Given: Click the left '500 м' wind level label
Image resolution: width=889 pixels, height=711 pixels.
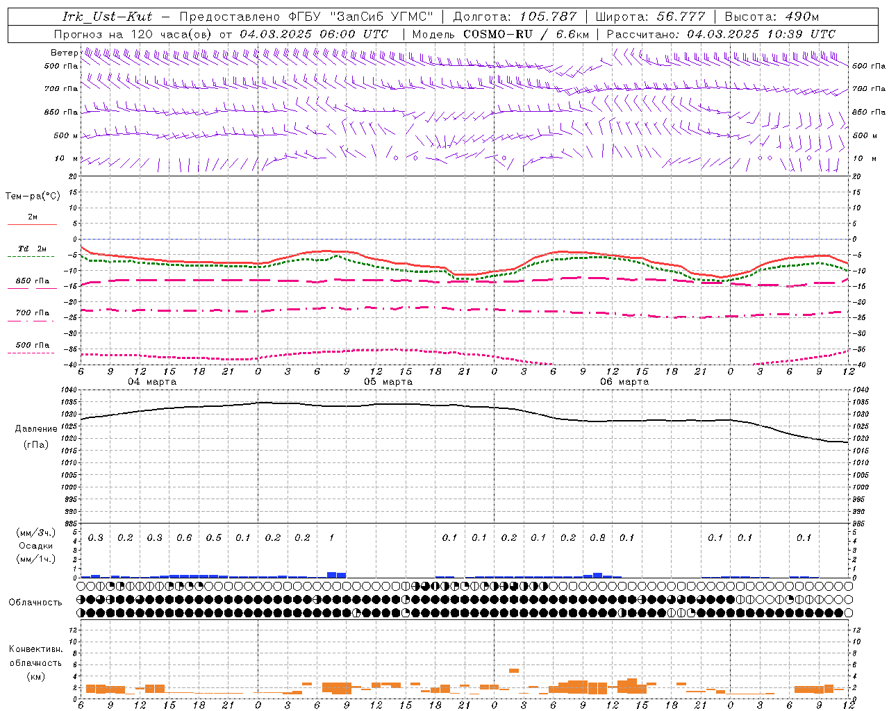Looking at the screenshot, I should tap(66, 136).
